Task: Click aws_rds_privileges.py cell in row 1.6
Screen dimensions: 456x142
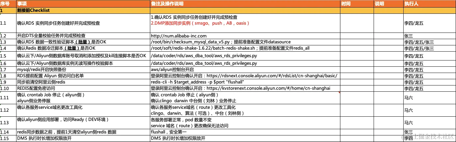Action: (245, 63)
